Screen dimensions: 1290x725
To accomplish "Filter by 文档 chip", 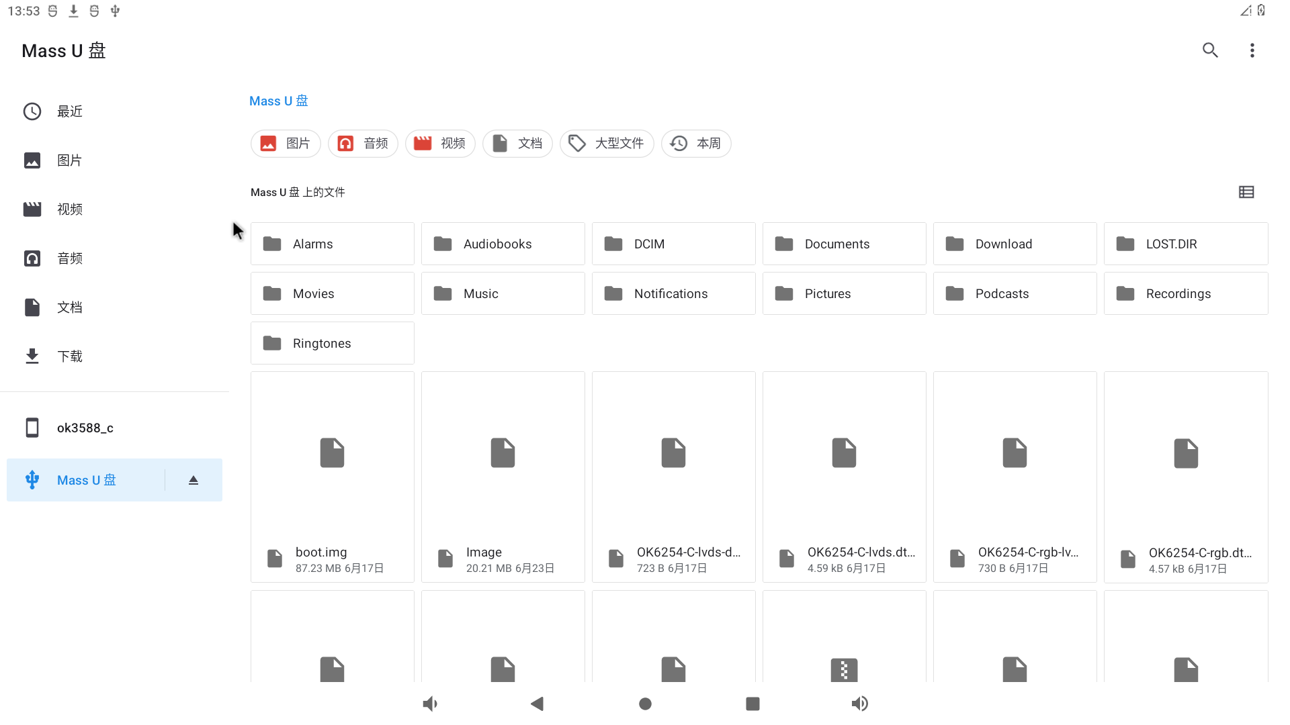I will point(517,144).
